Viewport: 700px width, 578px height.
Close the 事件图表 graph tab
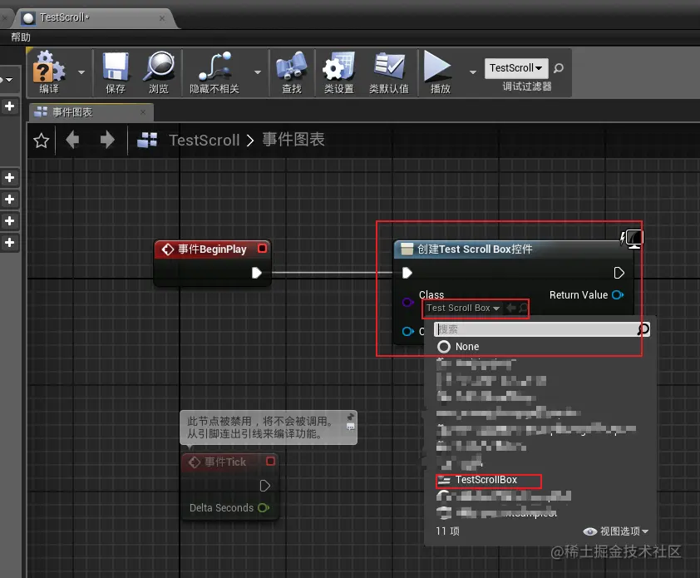click(143, 112)
